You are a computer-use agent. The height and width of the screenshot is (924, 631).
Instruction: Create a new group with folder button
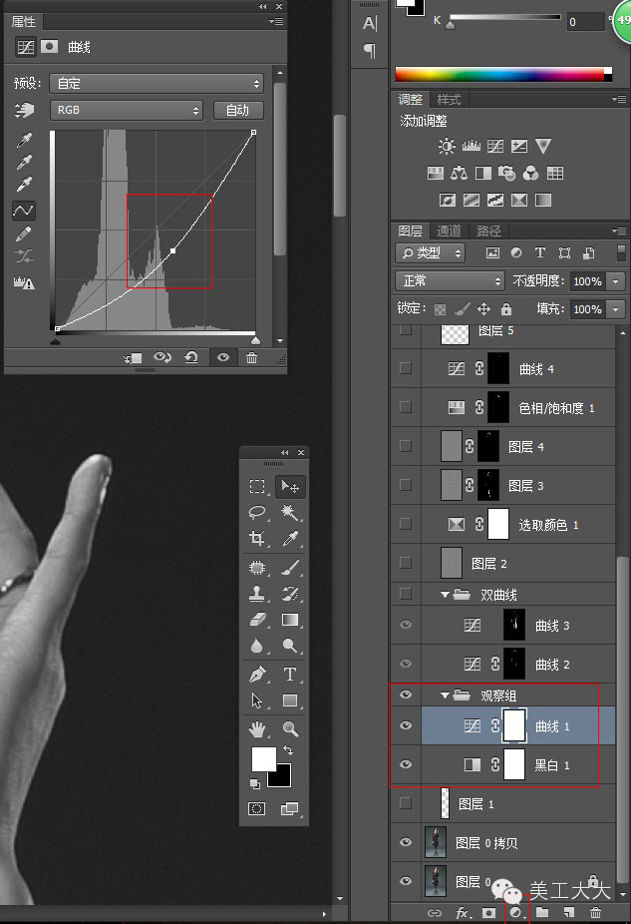point(542,912)
